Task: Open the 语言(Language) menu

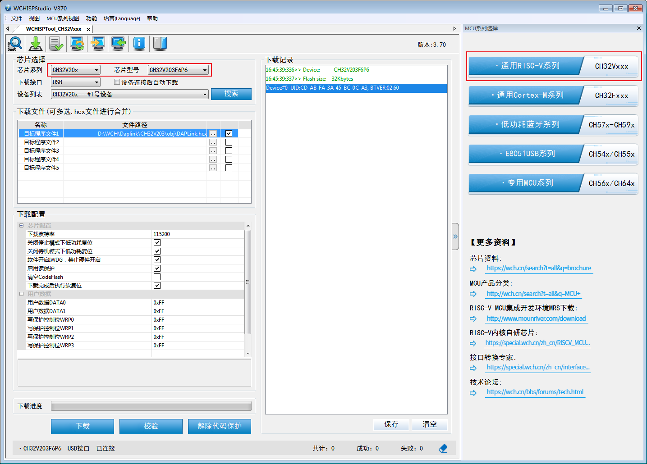Action: point(122,18)
